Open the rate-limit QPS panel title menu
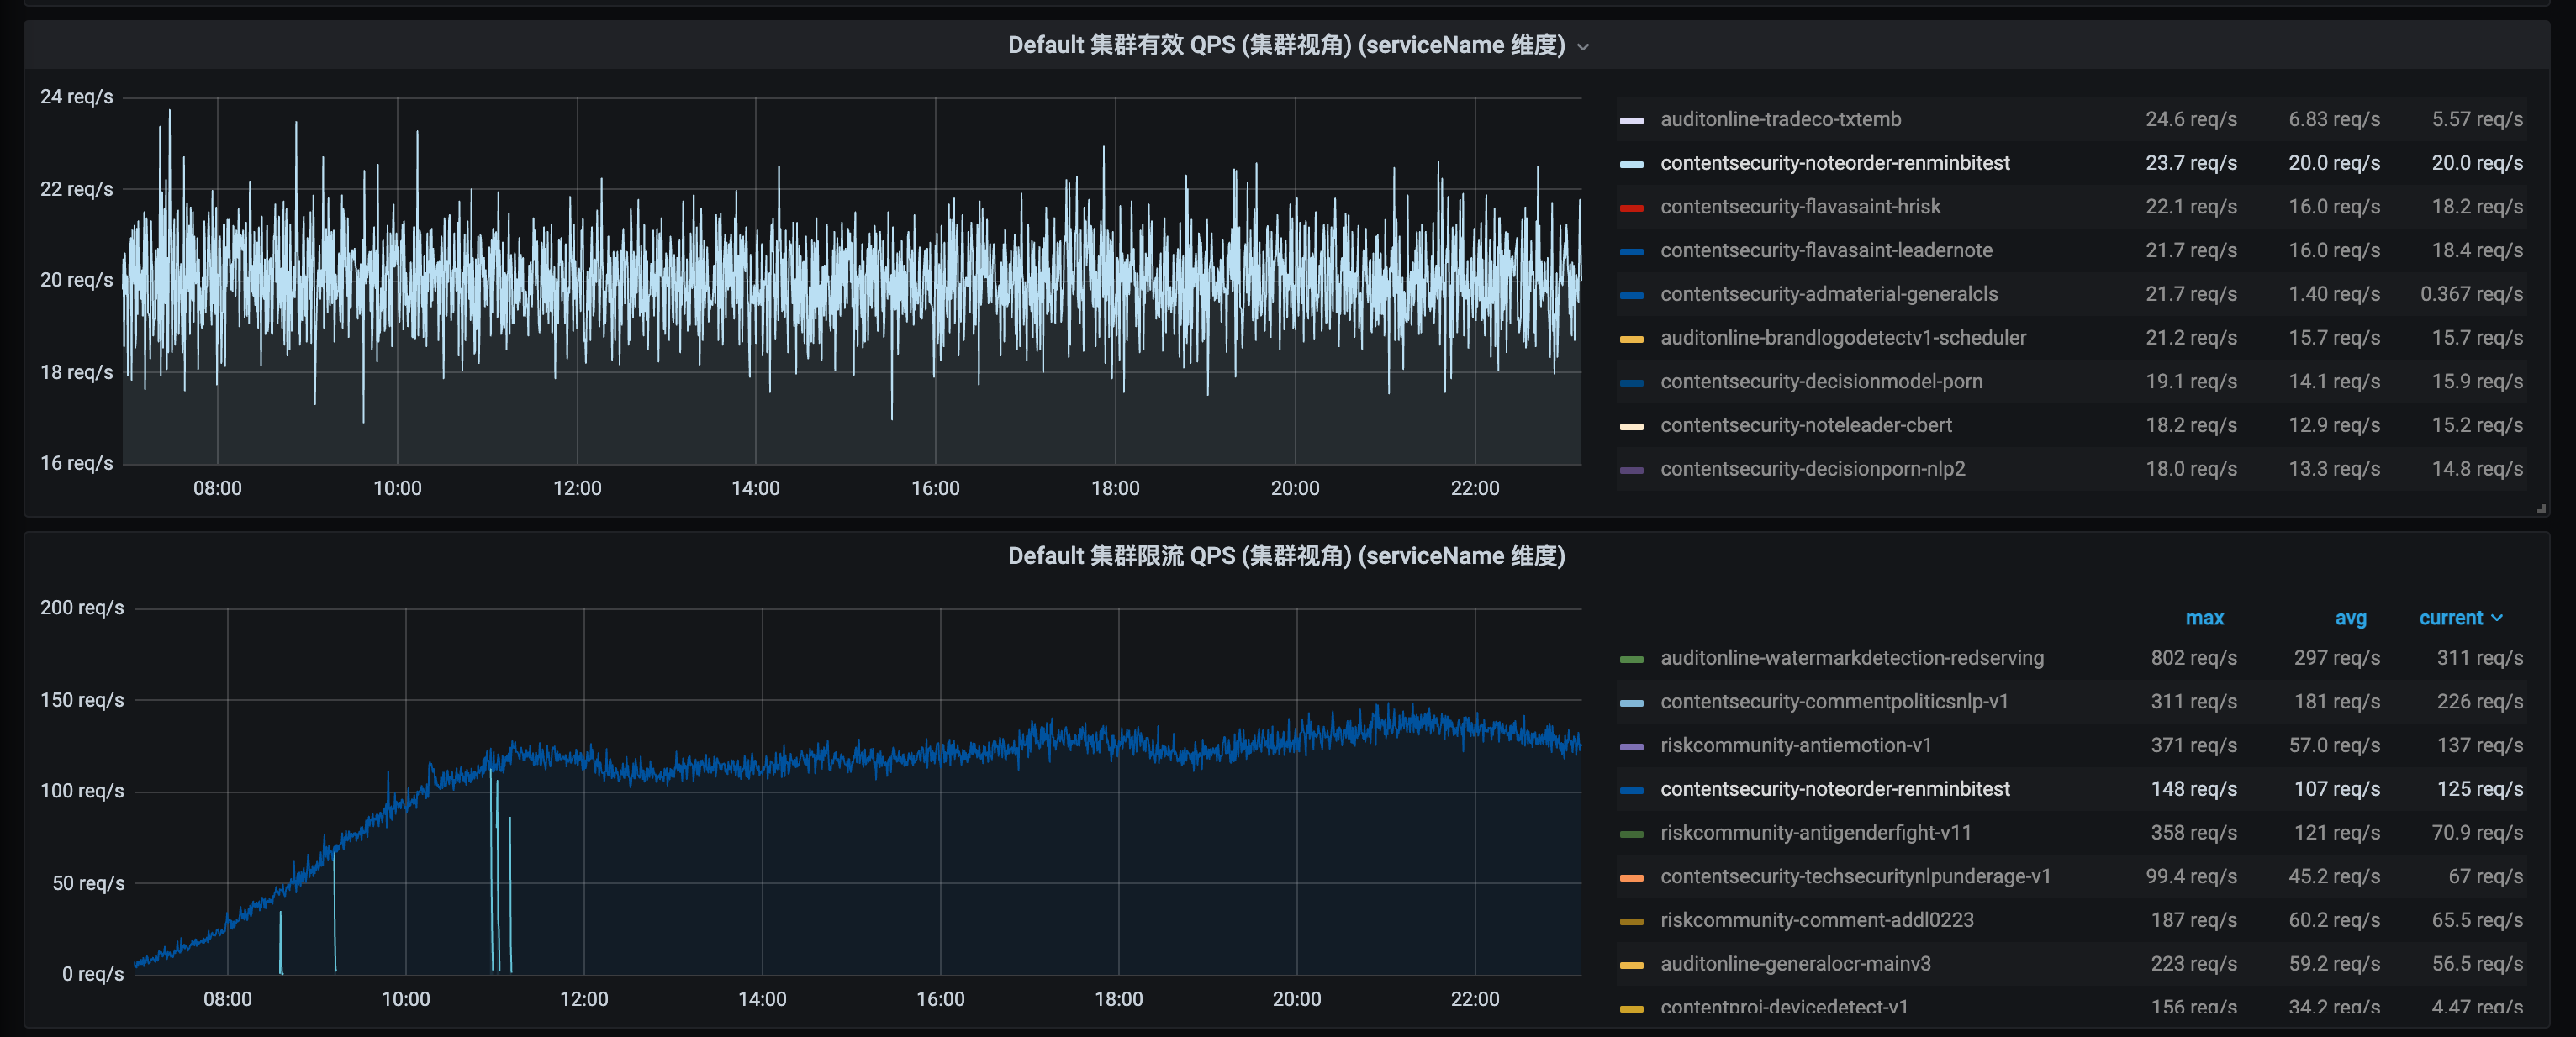 [1286, 556]
